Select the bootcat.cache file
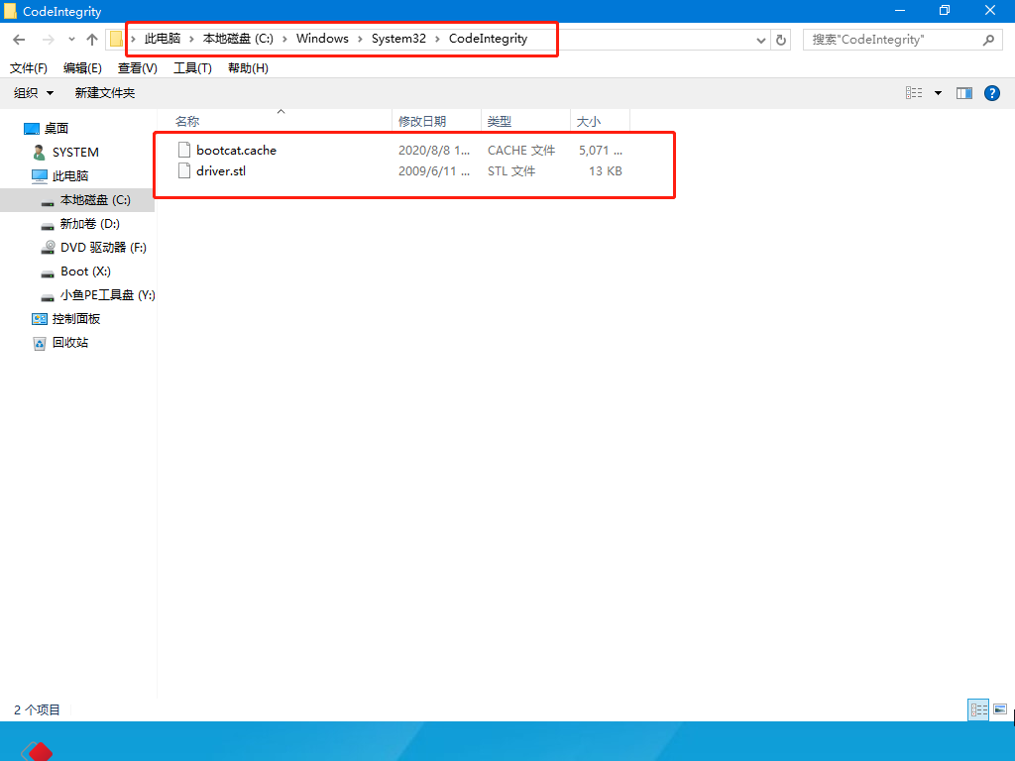 click(x=236, y=151)
